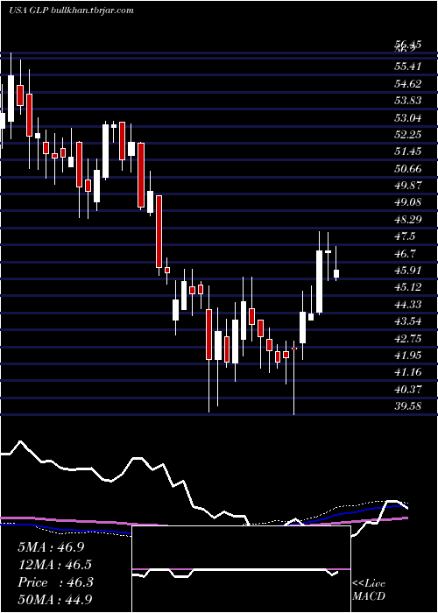The width and height of the screenshot is (438, 613).
Task: Click the '5MA : 46.9' reading
Action: [x=51, y=547]
